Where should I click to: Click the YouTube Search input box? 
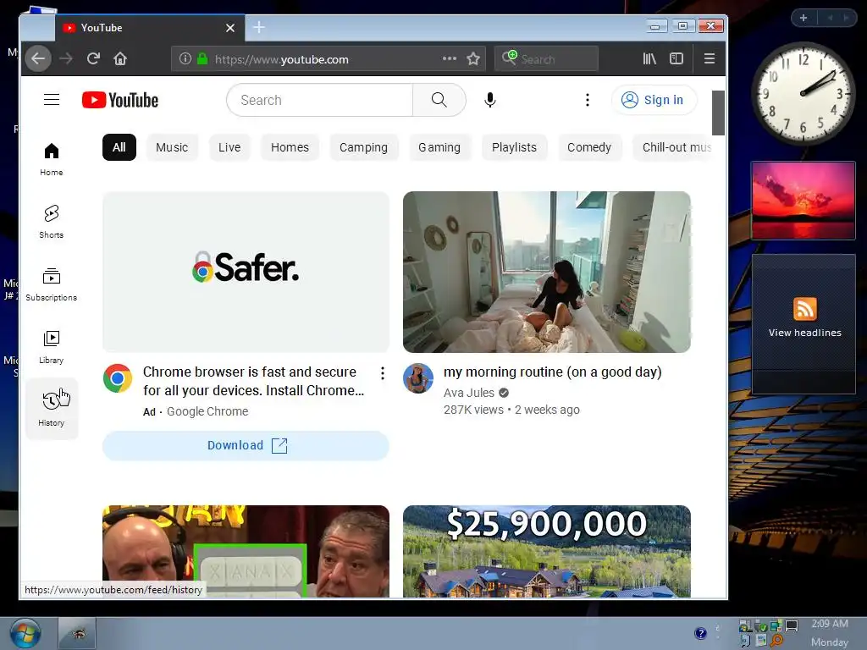coord(319,100)
